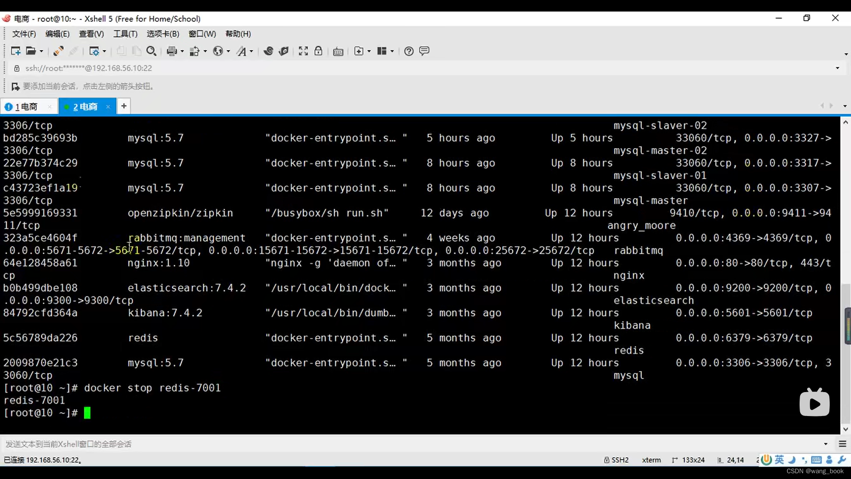Click the Print icon
This screenshot has width=851, height=479.
pyautogui.click(x=172, y=51)
